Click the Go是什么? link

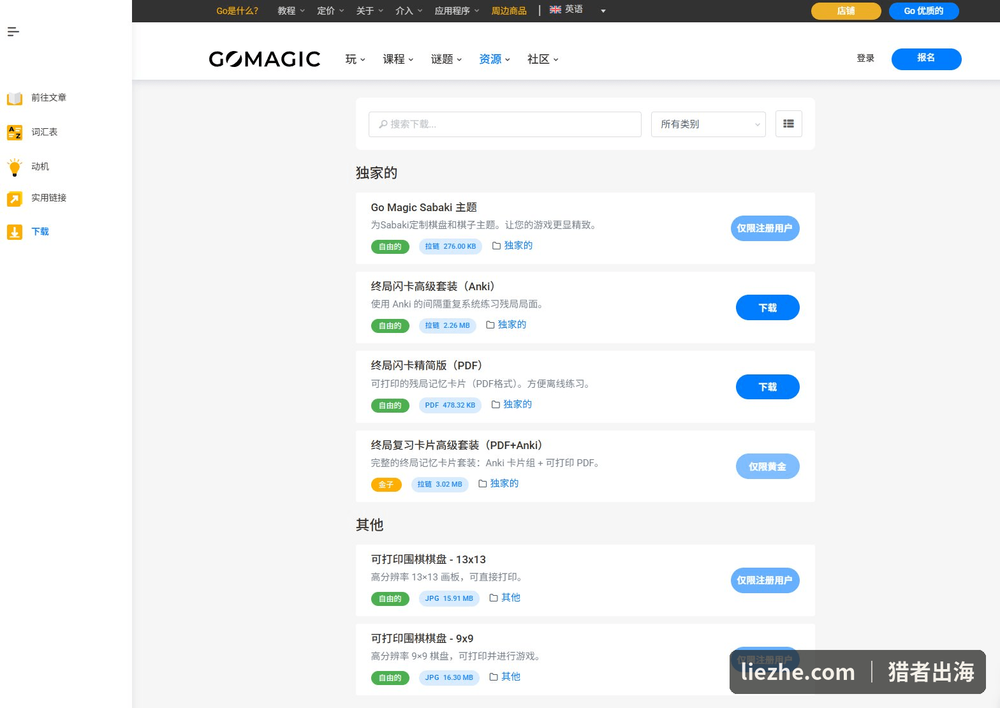[237, 11]
